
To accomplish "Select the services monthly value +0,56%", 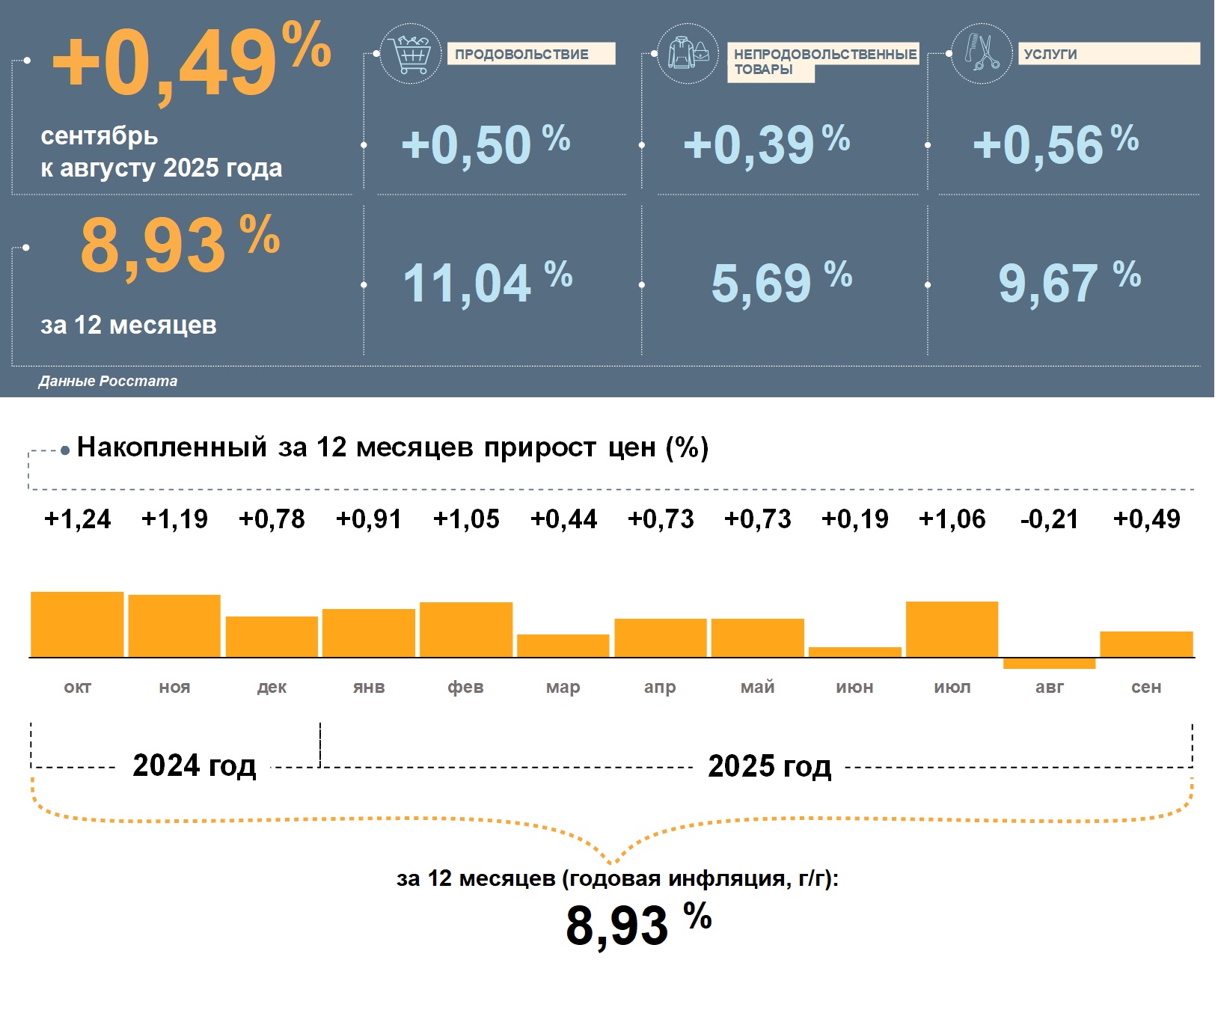I will click(1055, 144).
